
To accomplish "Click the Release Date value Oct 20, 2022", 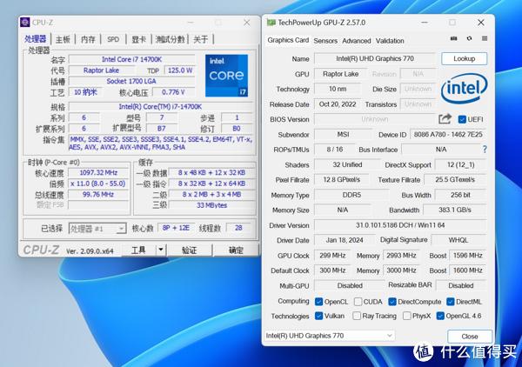I will (338, 104).
